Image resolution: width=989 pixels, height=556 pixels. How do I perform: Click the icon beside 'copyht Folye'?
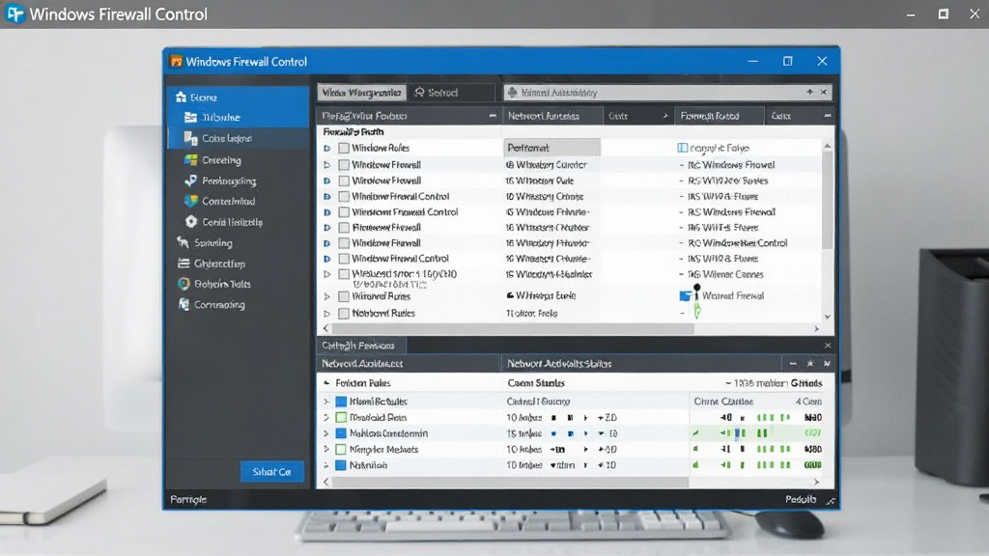[682, 148]
